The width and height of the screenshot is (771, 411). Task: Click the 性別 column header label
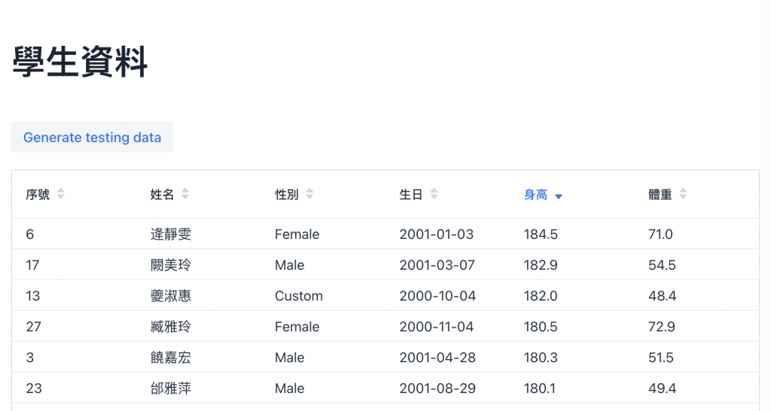[287, 195]
